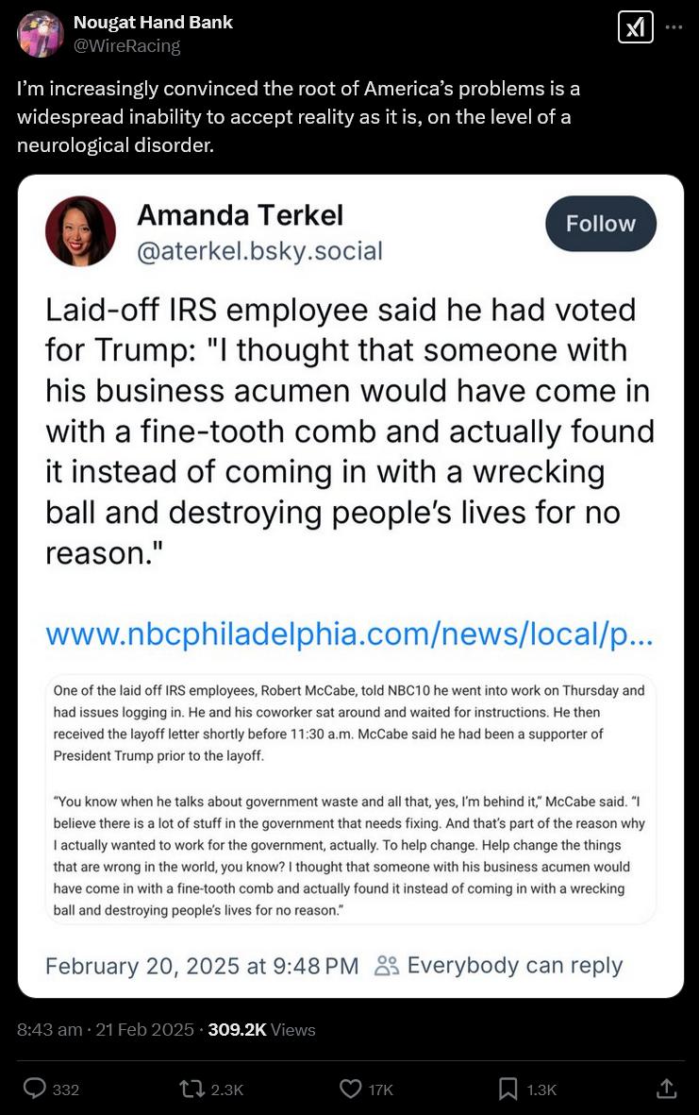This screenshot has height=1115, width=699.
Task: Click the Grok xI icon
Action: (x=634, y=27)
